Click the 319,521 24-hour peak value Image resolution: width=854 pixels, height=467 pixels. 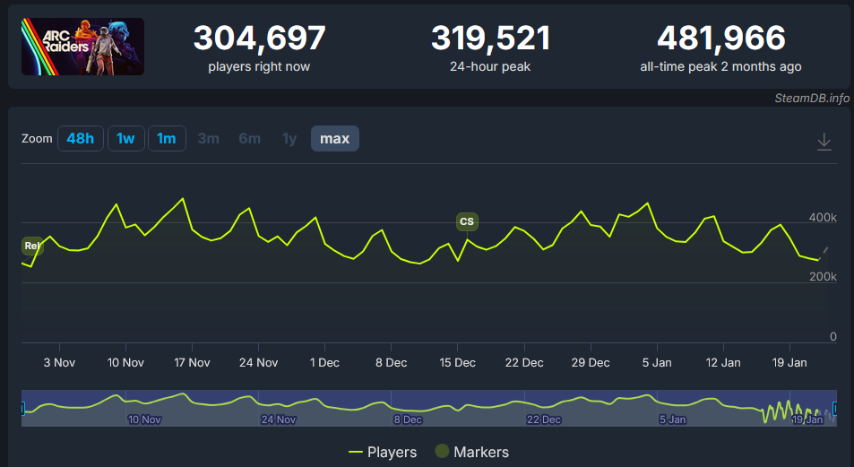click(490, 38)
